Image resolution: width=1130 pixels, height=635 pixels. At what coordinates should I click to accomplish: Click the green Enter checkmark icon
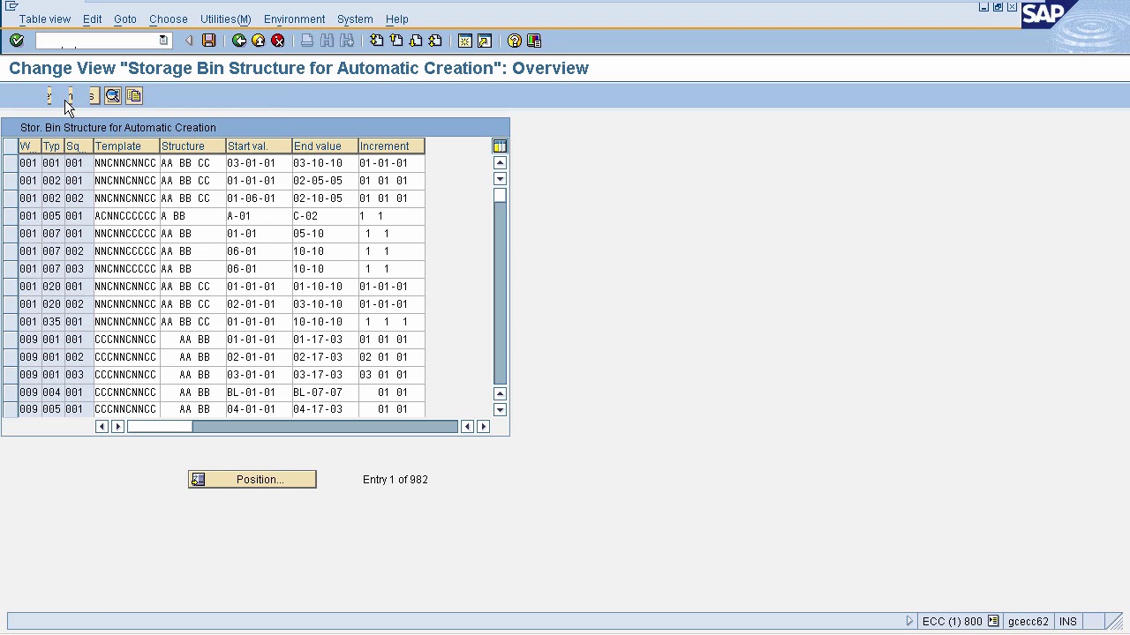tap(17, 41)
